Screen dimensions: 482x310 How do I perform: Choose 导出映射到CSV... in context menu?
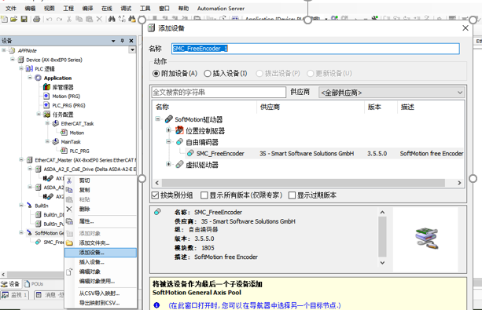[101, 303]
